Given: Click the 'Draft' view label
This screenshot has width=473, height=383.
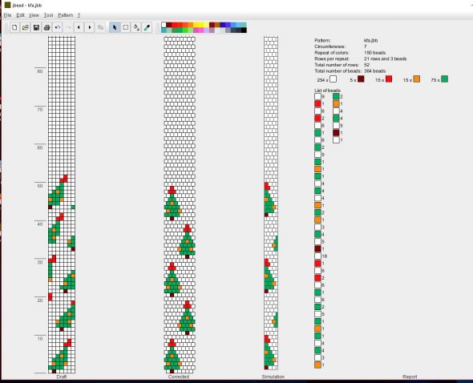Looking at the screenshot, I should tap(62, 377).
